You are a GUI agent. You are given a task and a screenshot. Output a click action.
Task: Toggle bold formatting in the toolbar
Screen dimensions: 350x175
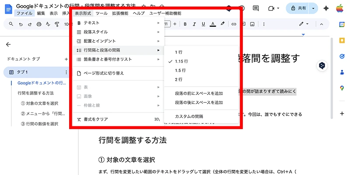[184, 24]
